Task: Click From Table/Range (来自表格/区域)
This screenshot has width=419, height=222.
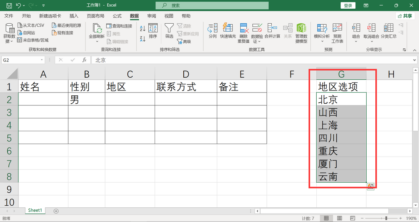Action: coord(33,40)
